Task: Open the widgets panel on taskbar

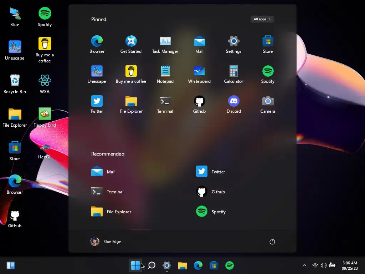Action: (x=11, y=265)
